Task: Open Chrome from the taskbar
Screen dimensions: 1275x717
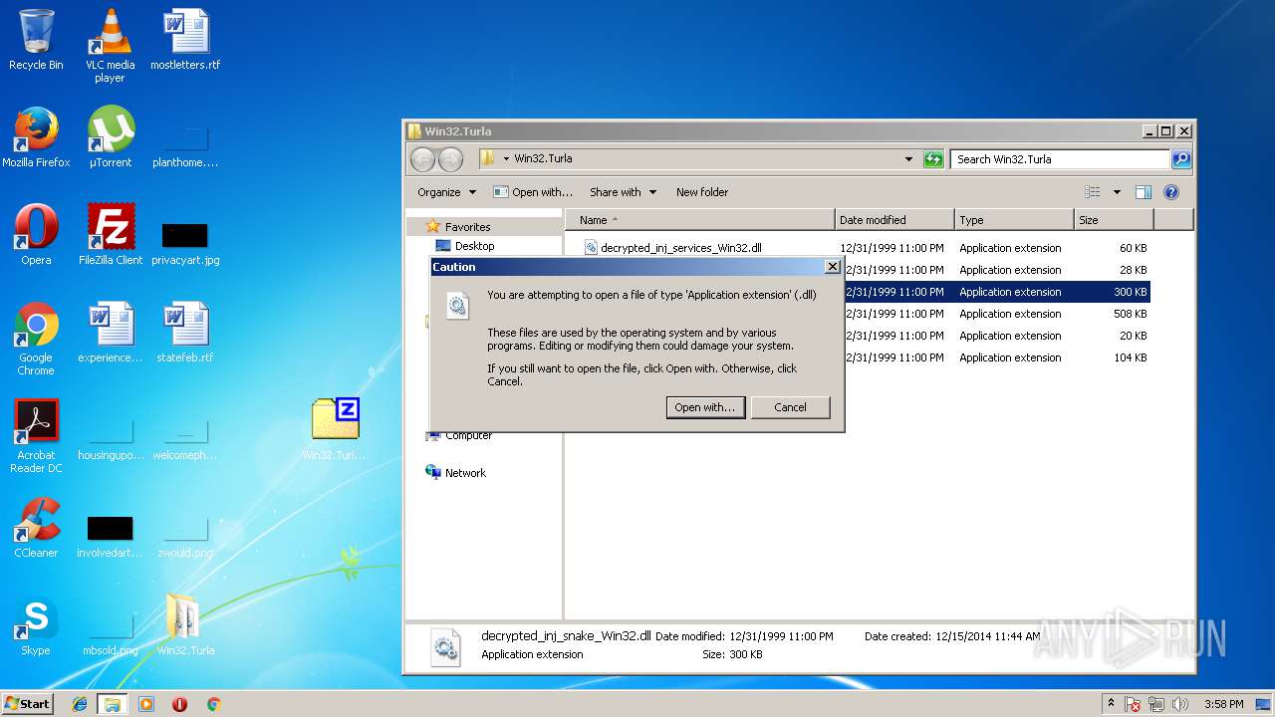Action: coord(213,704)
